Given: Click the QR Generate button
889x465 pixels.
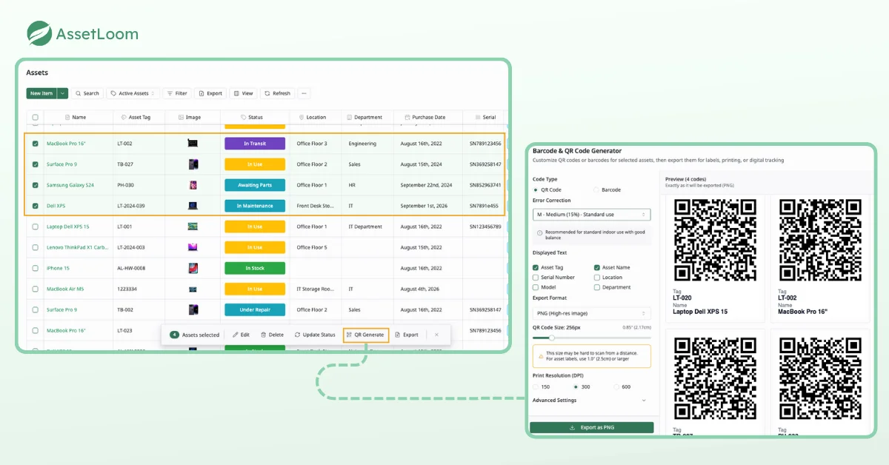Looking at the screenshot, I should pyautogui.click(x=365, y=335).
